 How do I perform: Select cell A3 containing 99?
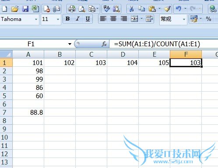(x=28, y=79)
